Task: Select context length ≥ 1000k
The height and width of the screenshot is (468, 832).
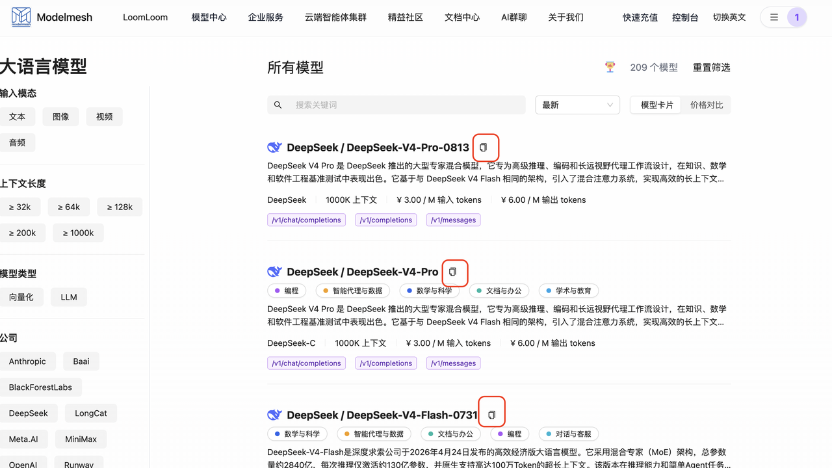Action: coord(79,233)
